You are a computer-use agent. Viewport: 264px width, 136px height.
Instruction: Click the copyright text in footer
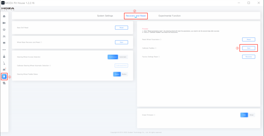coord(136,133)
